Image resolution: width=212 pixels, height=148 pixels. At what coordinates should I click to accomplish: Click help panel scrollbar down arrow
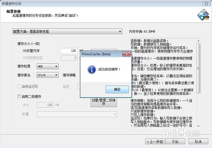coord(198,126)
